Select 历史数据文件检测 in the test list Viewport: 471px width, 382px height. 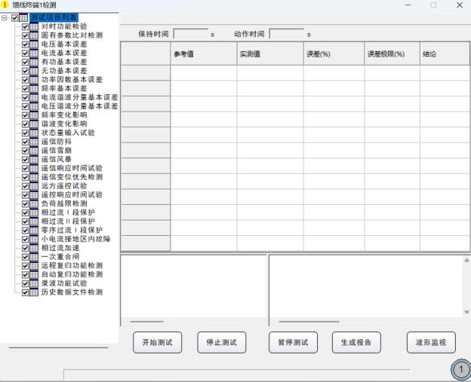pos(72,292)
